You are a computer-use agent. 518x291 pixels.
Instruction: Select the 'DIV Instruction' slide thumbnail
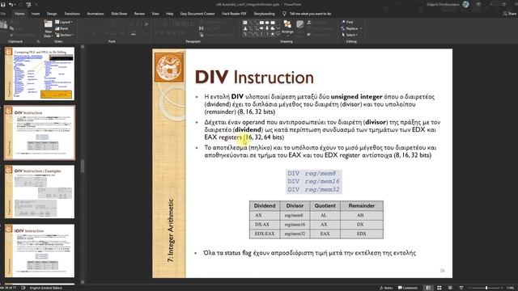click(x=40, y=133)
